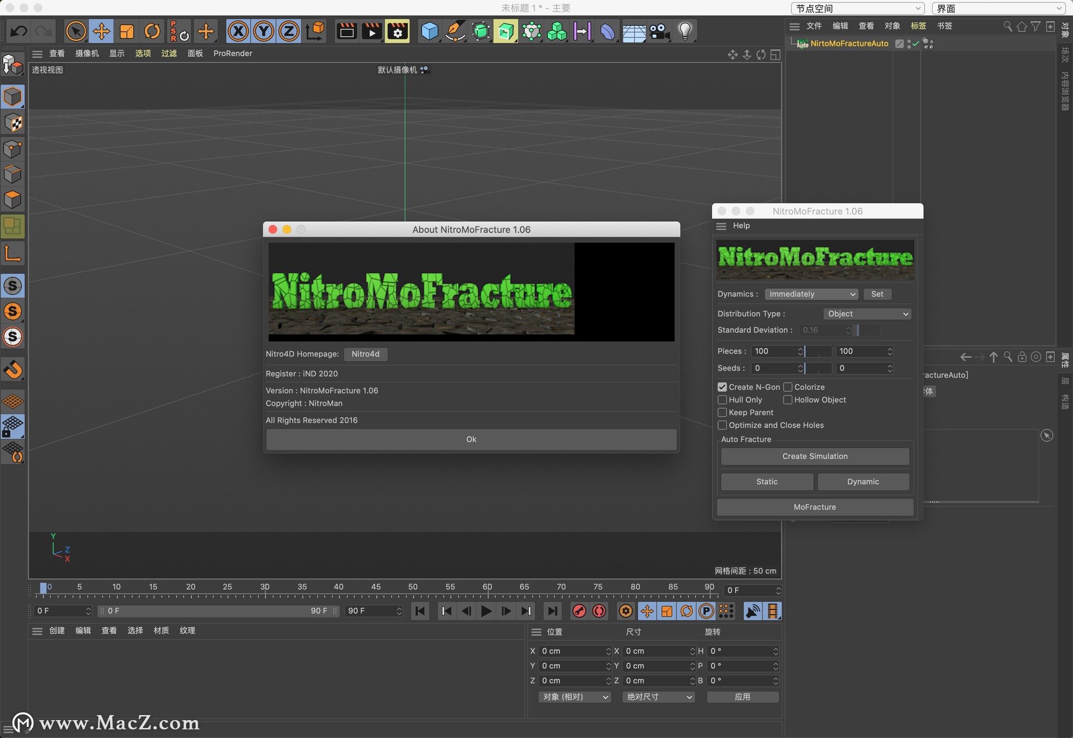Select the Rotate tool in top toolbar

point(152,31)
